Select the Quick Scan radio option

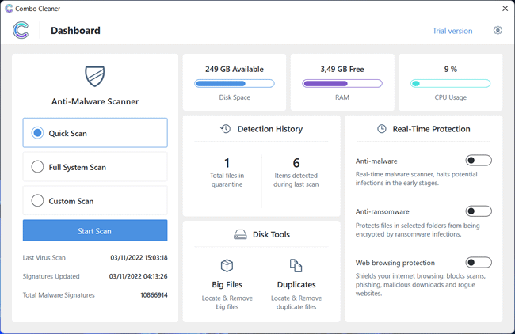tap(95, 133)
